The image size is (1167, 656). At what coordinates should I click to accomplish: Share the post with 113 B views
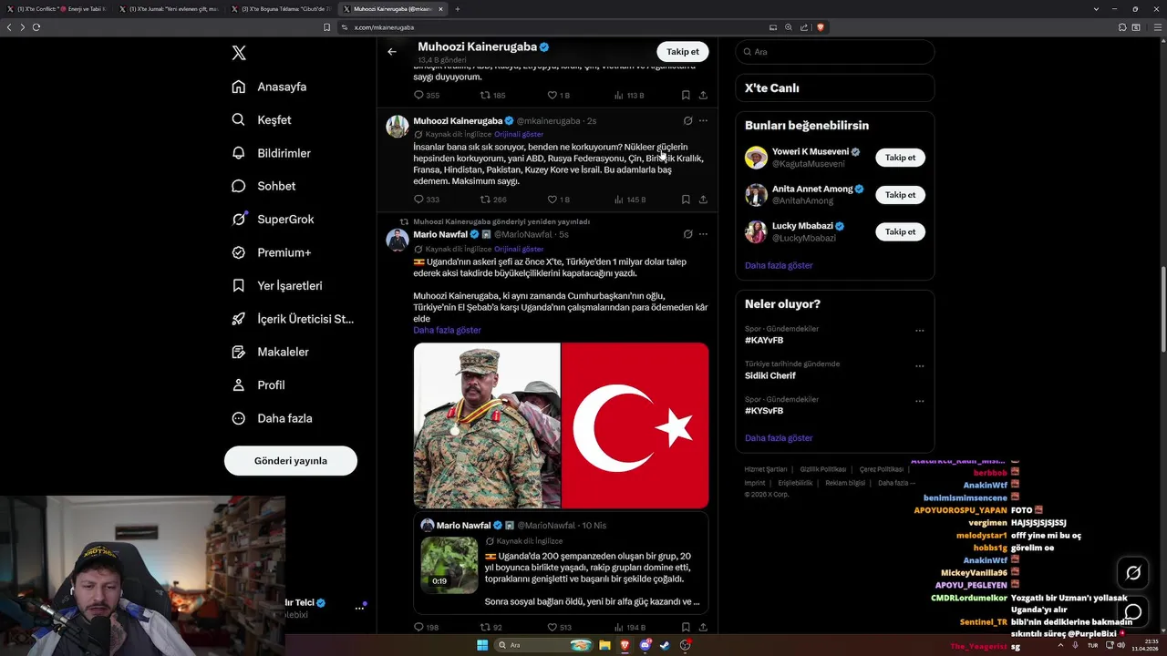pyautogui.click(x=703, y=95)
